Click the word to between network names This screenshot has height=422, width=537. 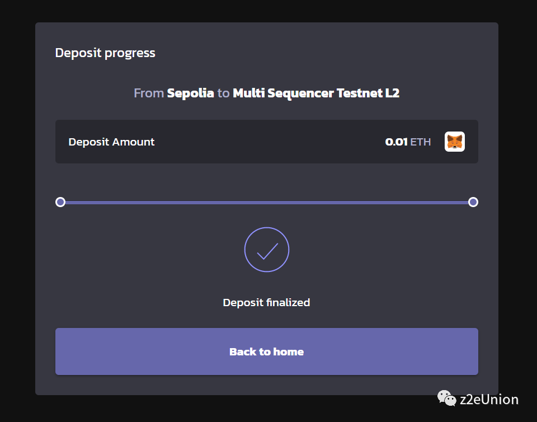[x=223, y=93]
